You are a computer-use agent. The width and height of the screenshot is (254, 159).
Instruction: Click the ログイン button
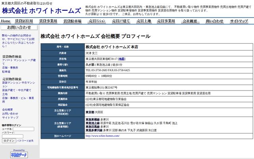[9, 141]
